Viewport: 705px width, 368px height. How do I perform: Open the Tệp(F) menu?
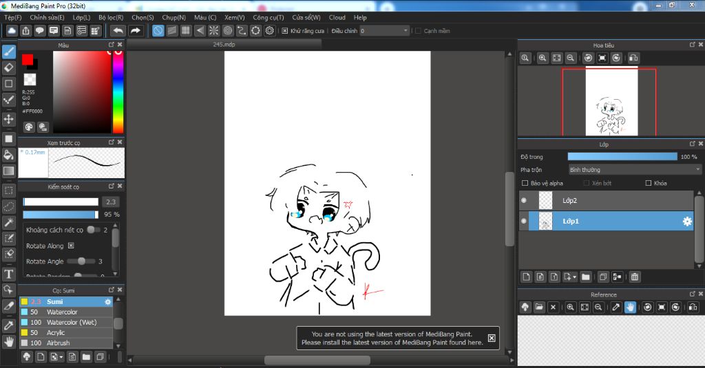coord(13,17)
